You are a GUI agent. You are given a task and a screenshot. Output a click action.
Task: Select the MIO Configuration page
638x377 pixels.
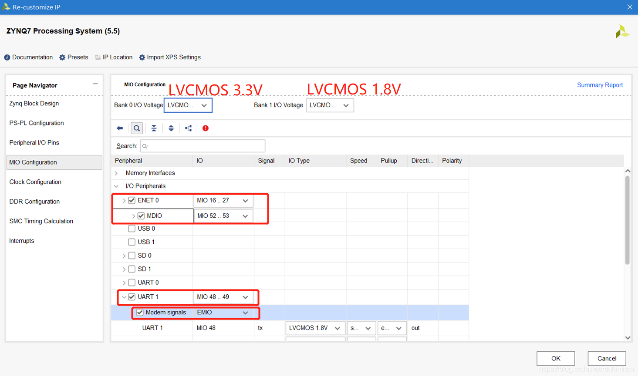(54, 162)
